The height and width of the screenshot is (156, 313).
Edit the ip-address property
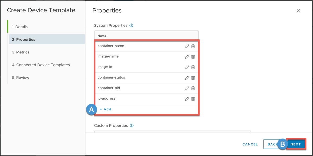187,99
